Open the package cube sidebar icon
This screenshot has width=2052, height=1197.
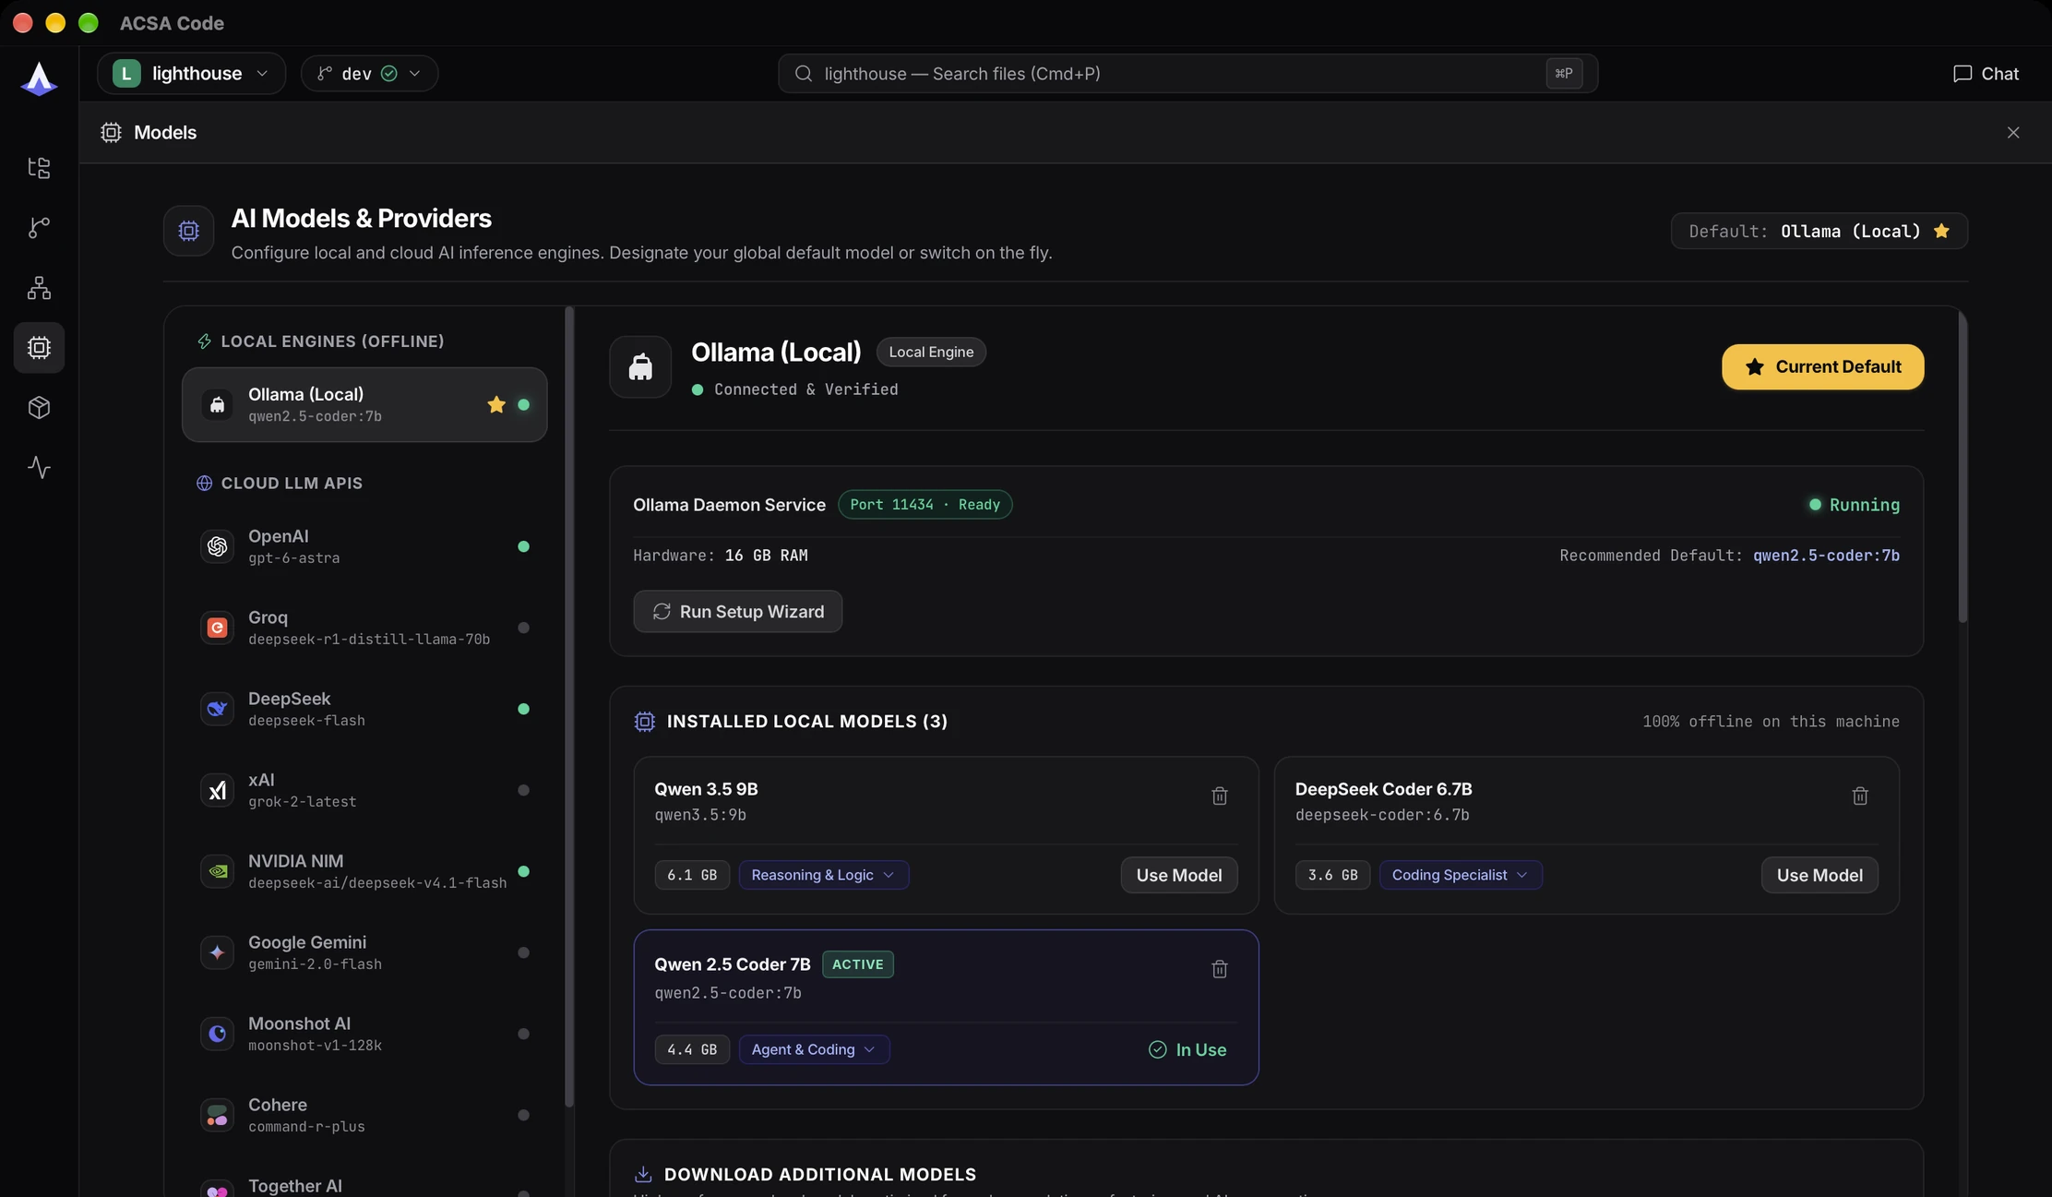pos(39,407)
